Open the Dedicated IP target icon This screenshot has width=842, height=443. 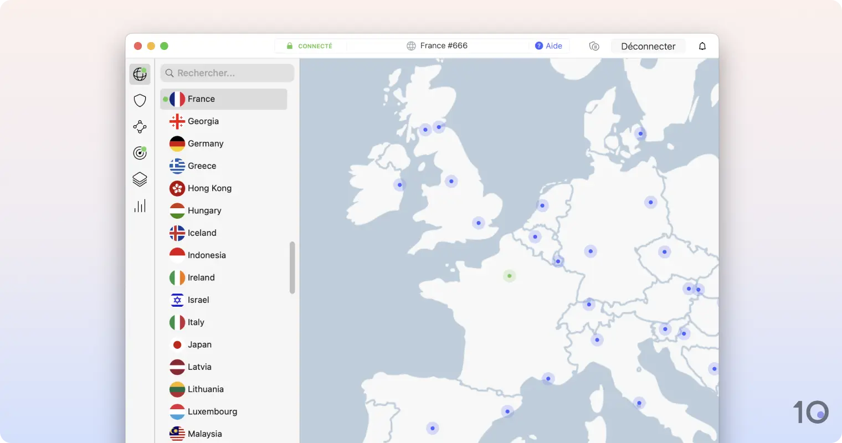tap(140, 153)
